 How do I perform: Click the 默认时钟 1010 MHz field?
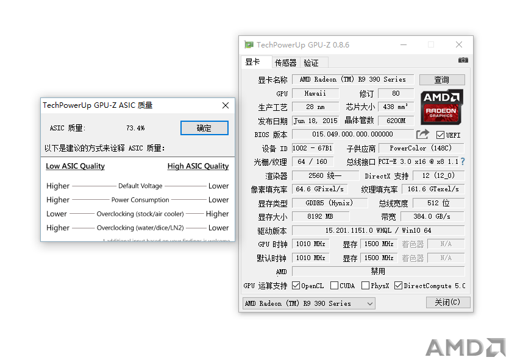311,258
